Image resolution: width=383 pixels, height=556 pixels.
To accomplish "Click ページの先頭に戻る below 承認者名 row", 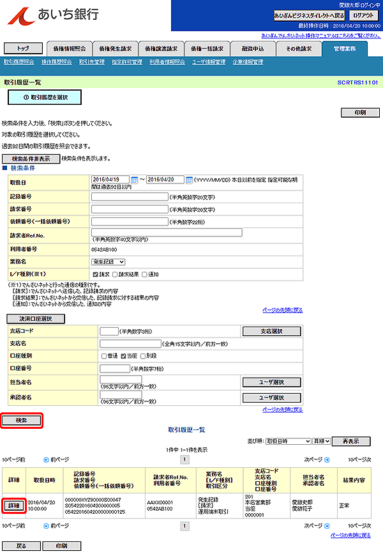I will pyautogui.click(x=282, y=410).
